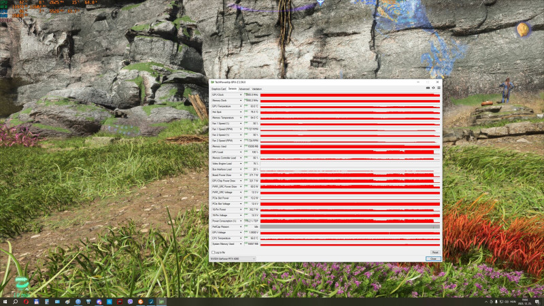The image size is (544, 306).
Task: Click the GPU-Z refresh icon
Action: pos(433,88)
